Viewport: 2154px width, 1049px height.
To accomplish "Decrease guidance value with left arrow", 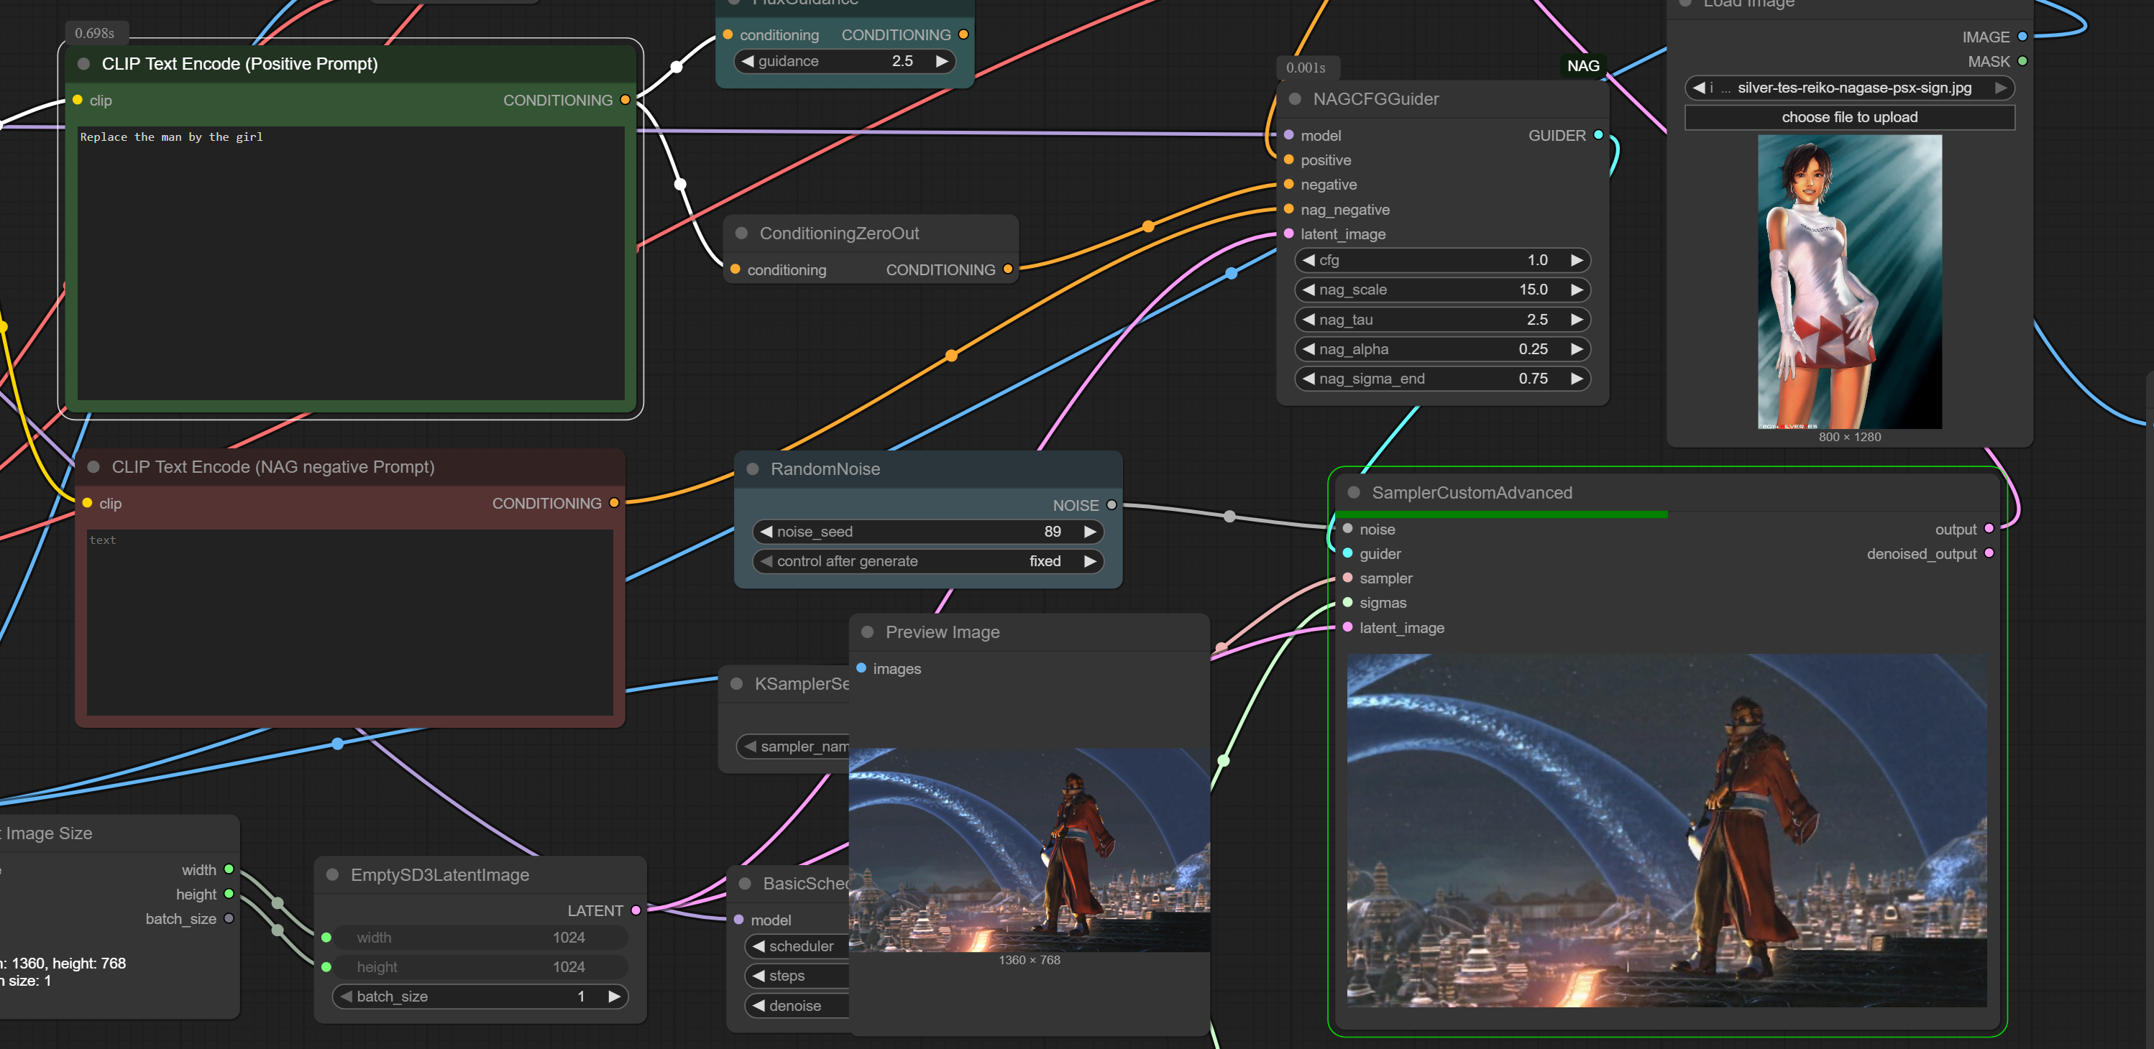I will [748, 61].
